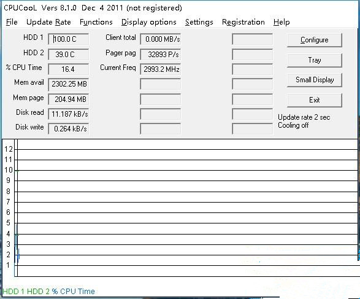This screenshot has width=360, height=299.
Task: Click the Disk read value field
Action: 69,114
